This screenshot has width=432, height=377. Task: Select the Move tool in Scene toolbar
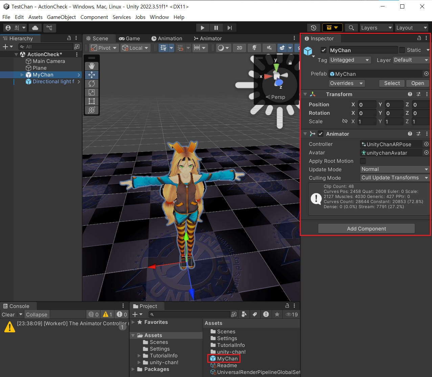(91, 75)
